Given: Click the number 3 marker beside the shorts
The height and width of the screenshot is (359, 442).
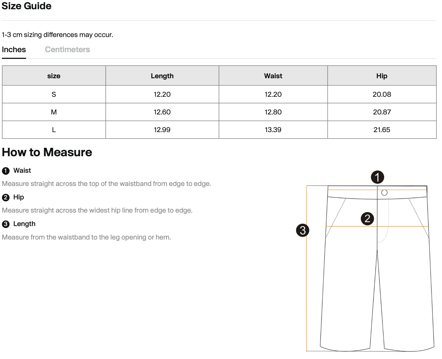Looking at the screenshot, I should click(303, 230).
